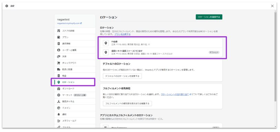
Task: Click デフォルトのロケーションを変更する button
Action: point(122,76)
